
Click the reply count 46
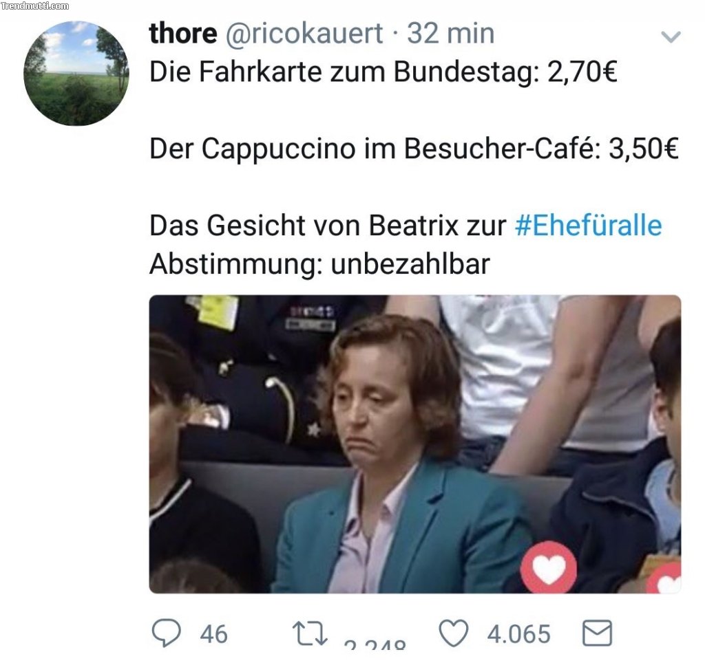point(213,634)
